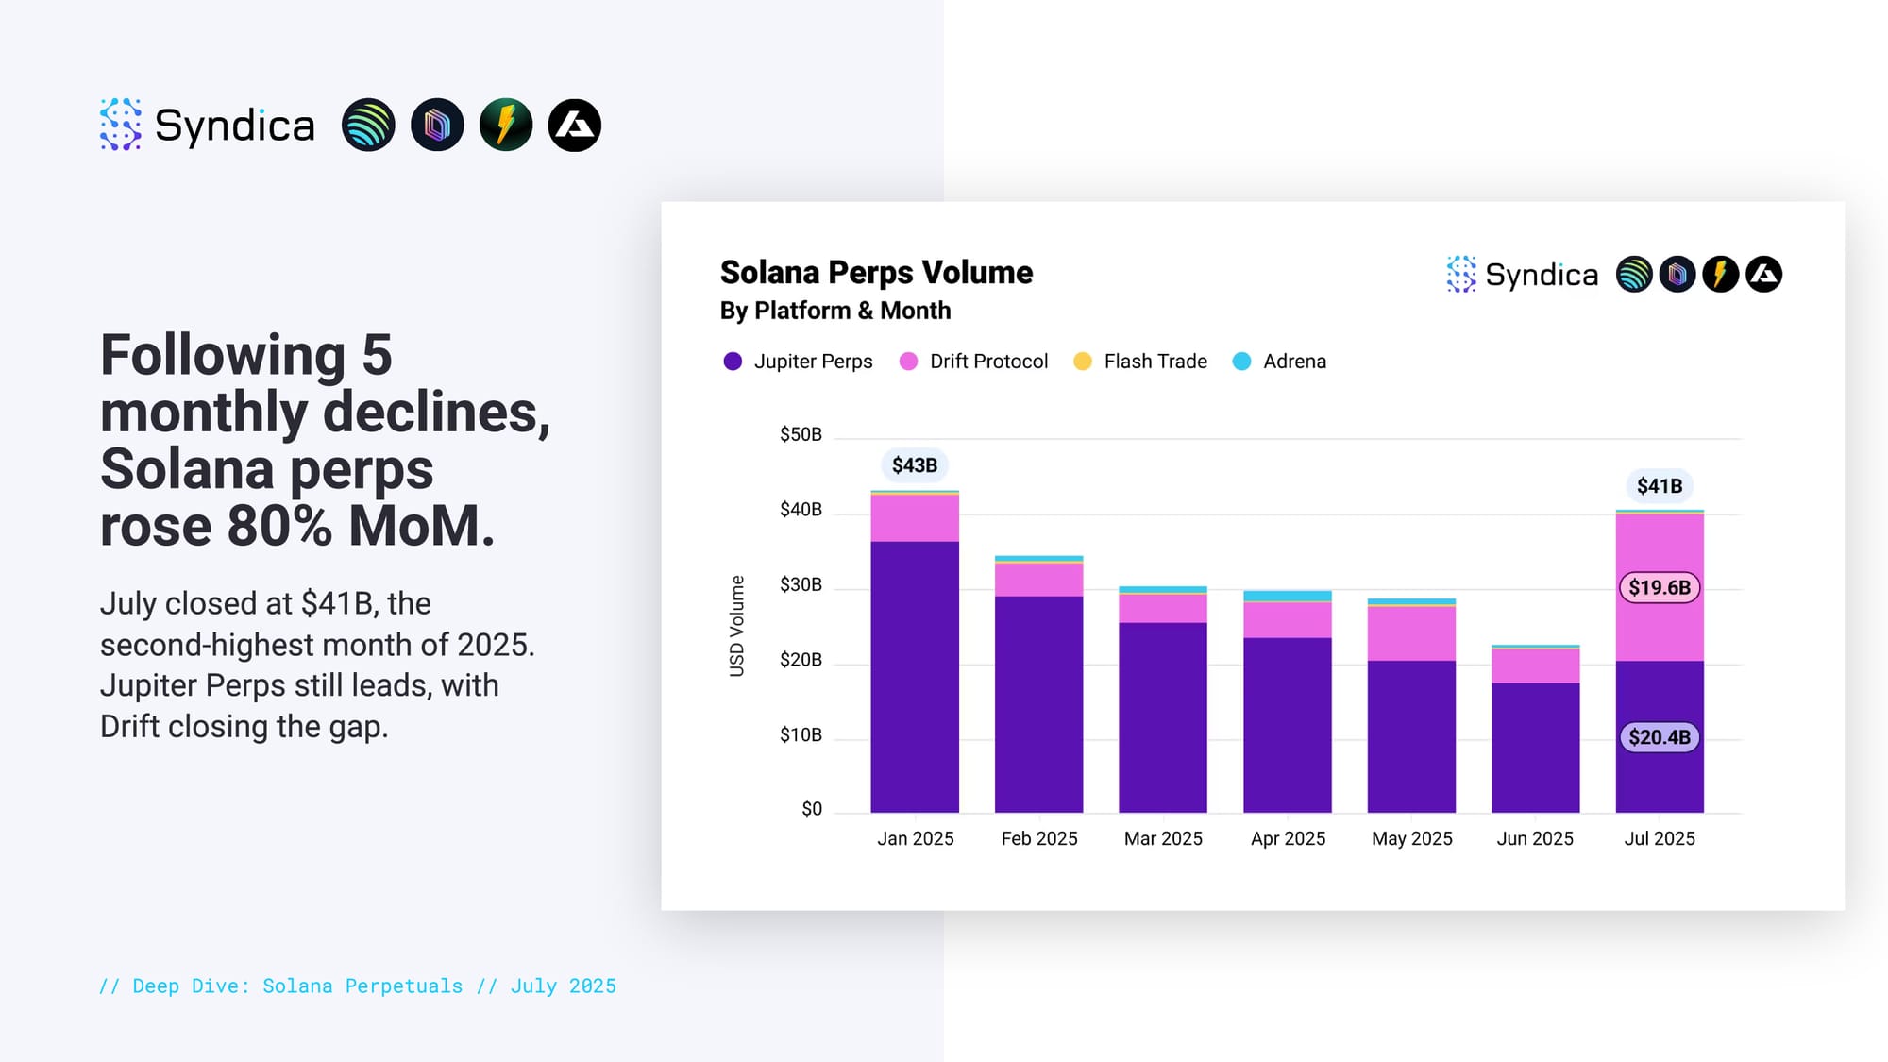Click the $10B y-axis label
Image resolution: width=1888 pixels, height=1062 pixels.
tap(801, 734)
